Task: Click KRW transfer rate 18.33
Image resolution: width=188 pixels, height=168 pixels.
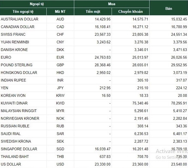Action: pyautogui.click(x=144, y=96)
